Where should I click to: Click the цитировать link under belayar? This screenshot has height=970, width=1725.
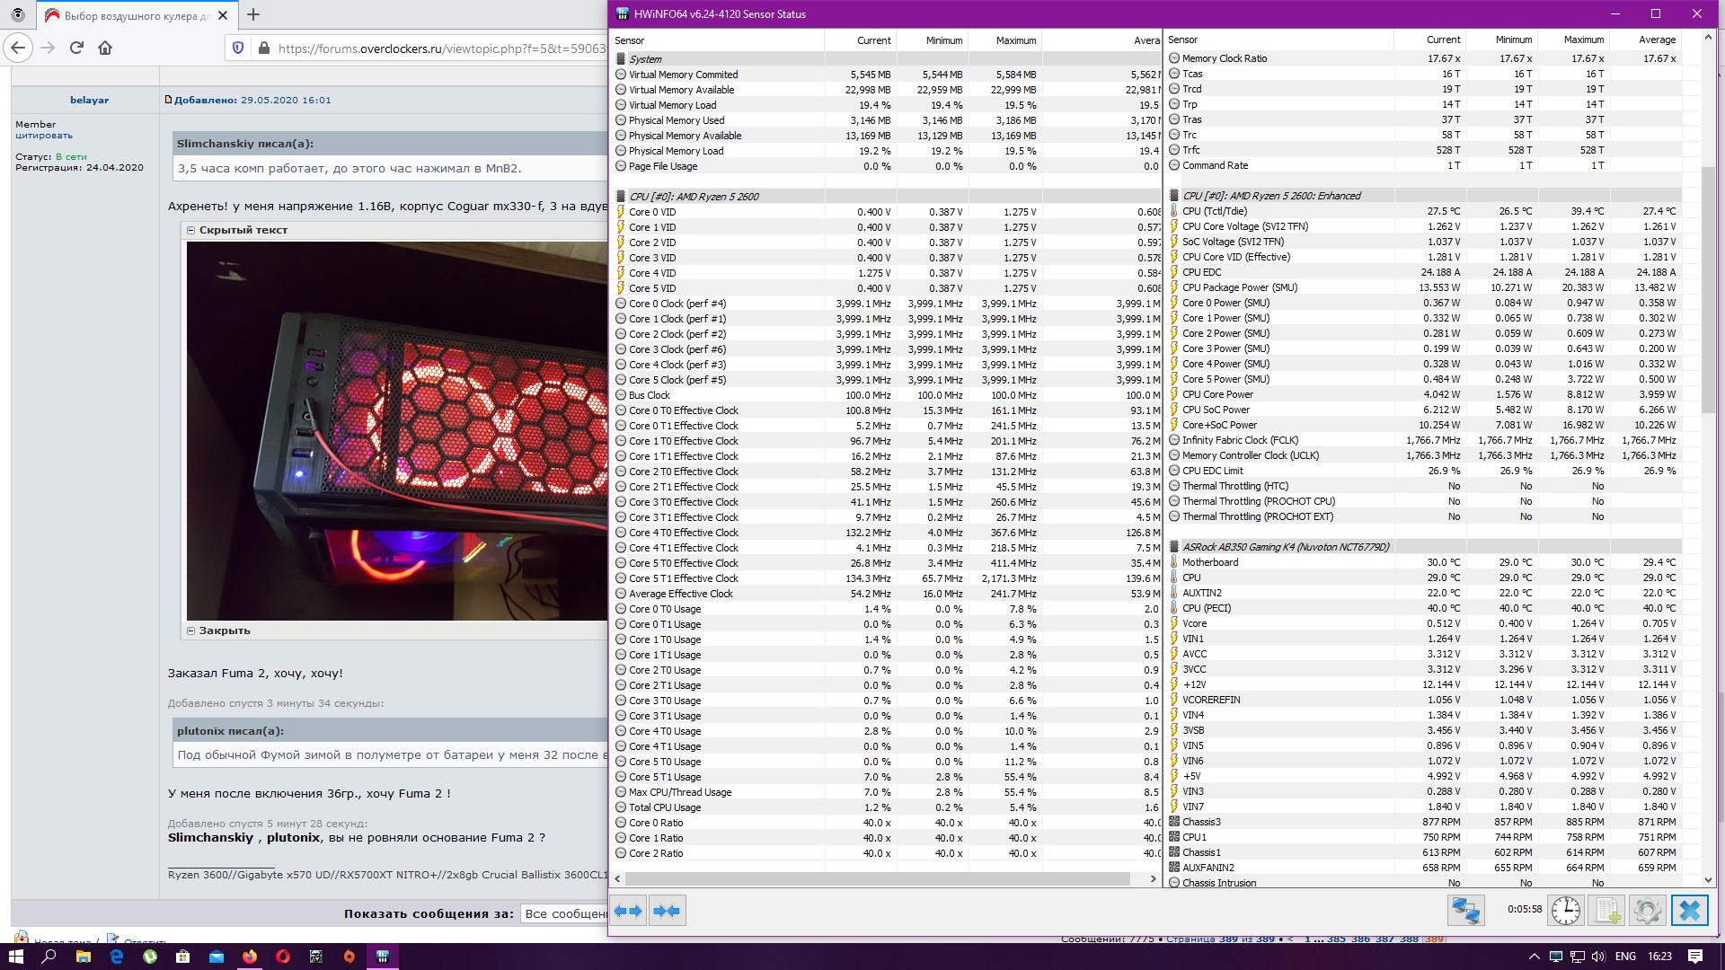(x=44, y=136)
